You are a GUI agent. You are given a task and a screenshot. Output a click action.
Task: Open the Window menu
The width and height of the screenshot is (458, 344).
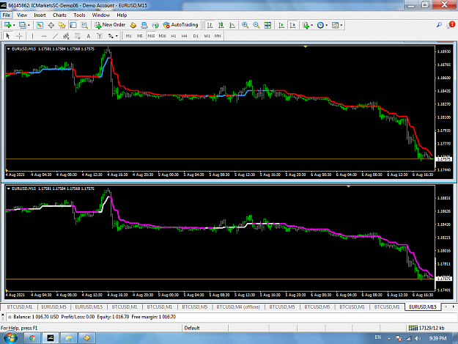point(101,15)
